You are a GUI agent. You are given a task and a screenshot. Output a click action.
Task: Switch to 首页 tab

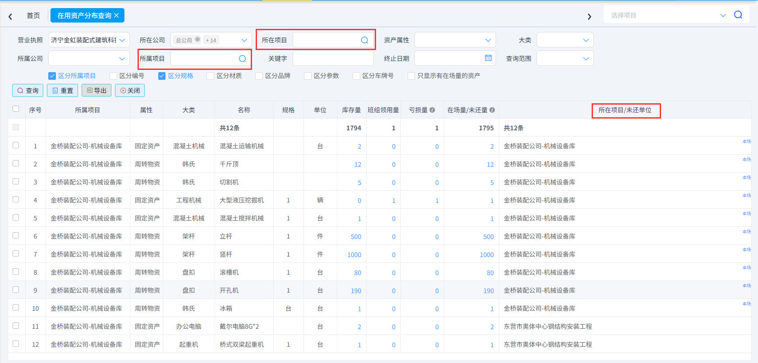point(33,15)
